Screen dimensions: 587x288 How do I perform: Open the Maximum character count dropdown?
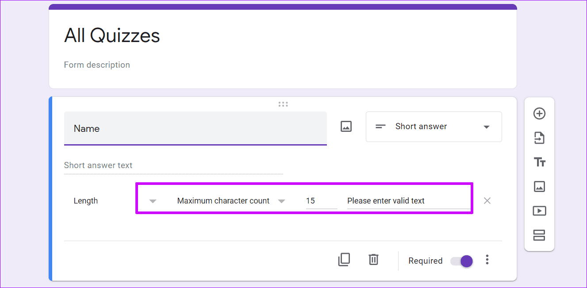(x=231, y=201)
